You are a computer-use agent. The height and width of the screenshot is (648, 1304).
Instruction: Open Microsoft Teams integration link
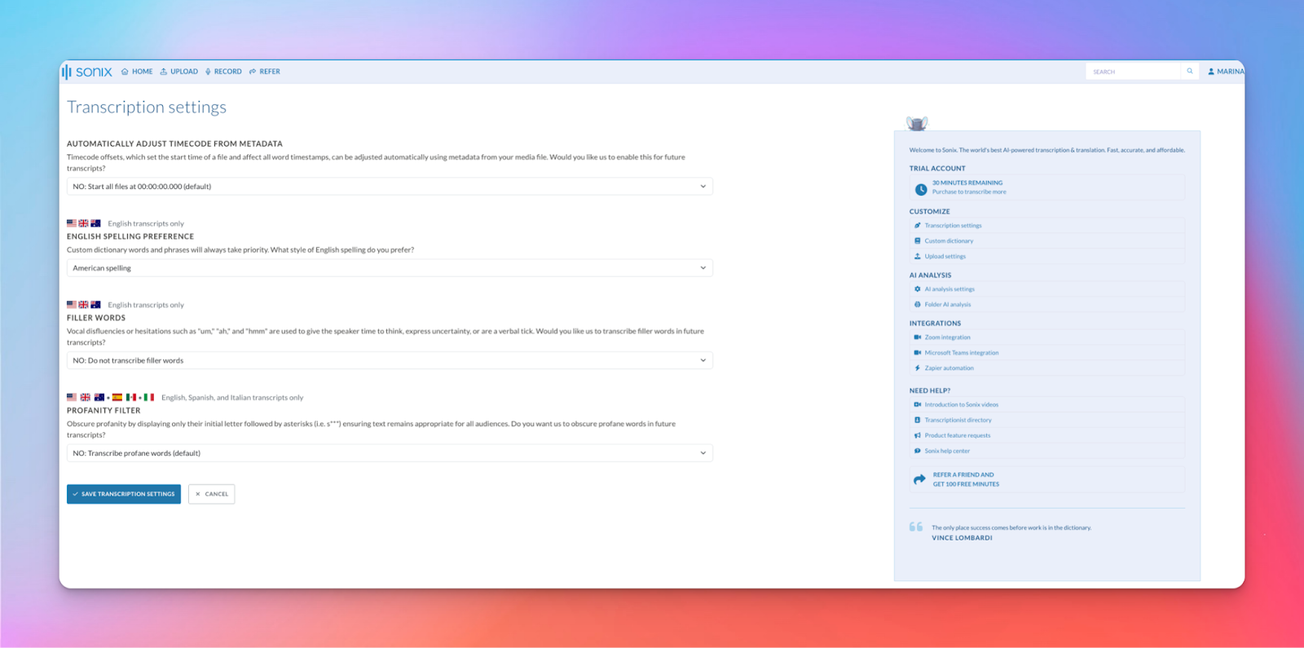[x=961, y=353]
